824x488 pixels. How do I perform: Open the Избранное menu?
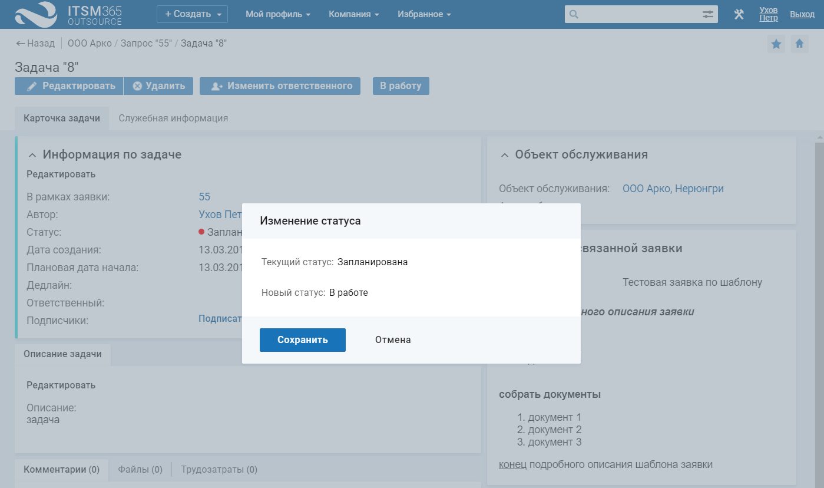point(425,14)
